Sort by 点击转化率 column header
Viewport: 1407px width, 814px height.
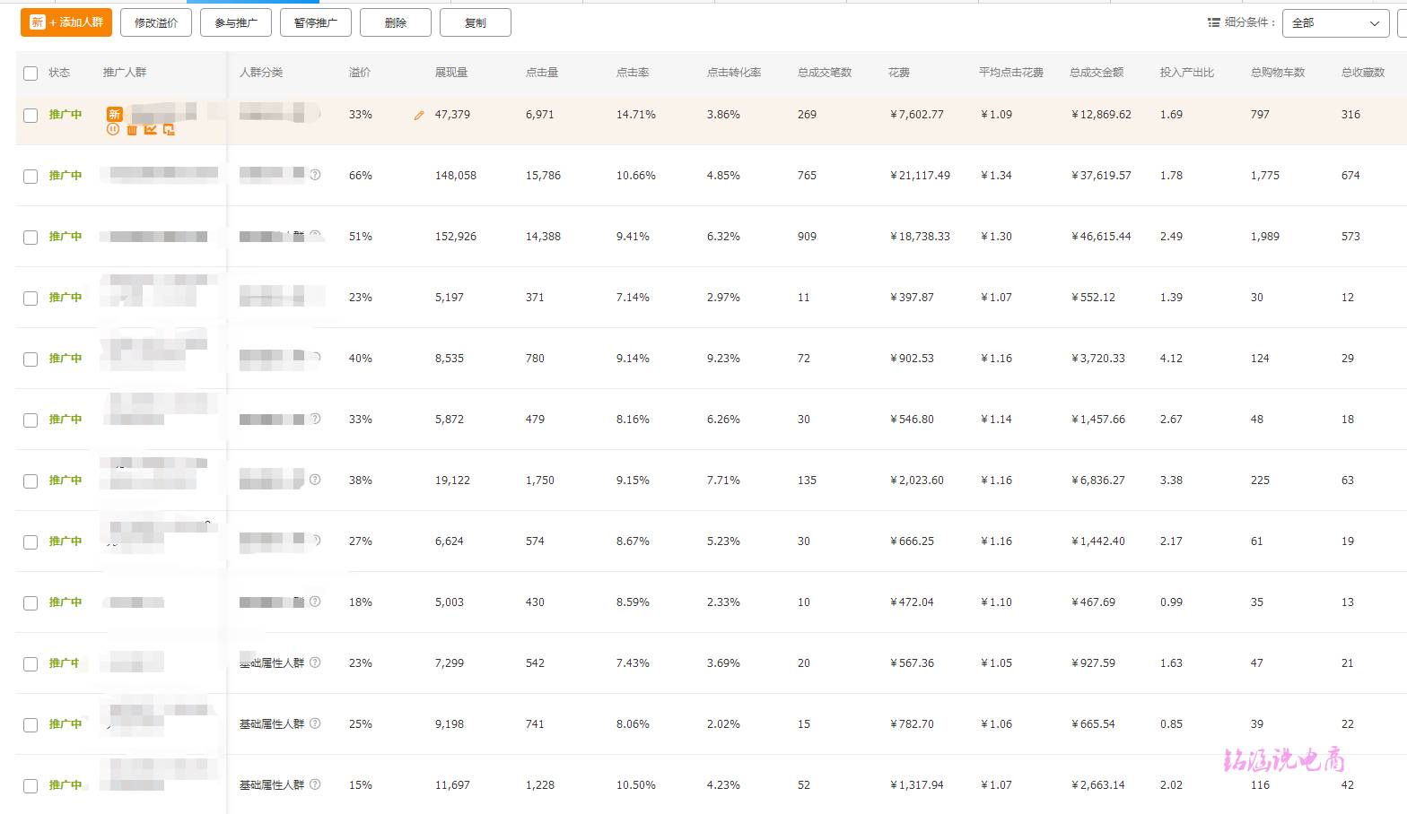tap(734, 73)
